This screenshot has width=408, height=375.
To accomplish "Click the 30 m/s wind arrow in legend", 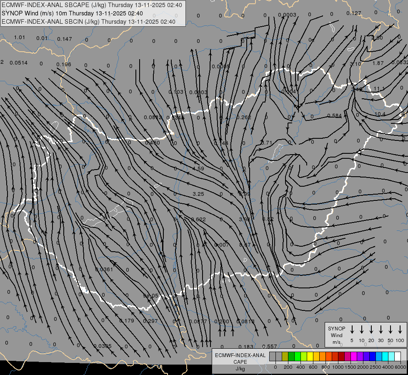I will coord(380,330).
